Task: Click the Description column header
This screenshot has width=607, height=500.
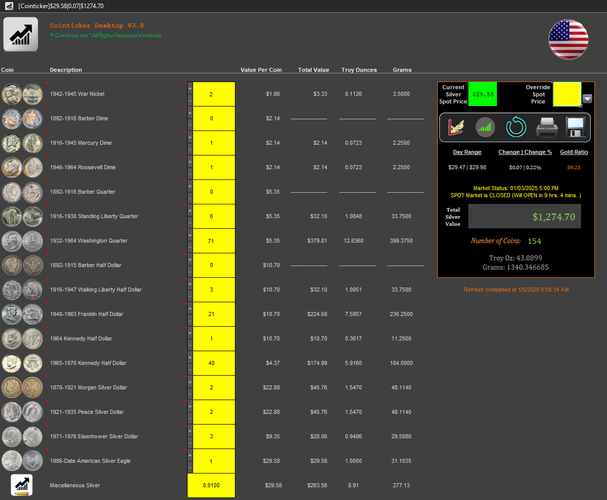Action: (x=66, y=70)
